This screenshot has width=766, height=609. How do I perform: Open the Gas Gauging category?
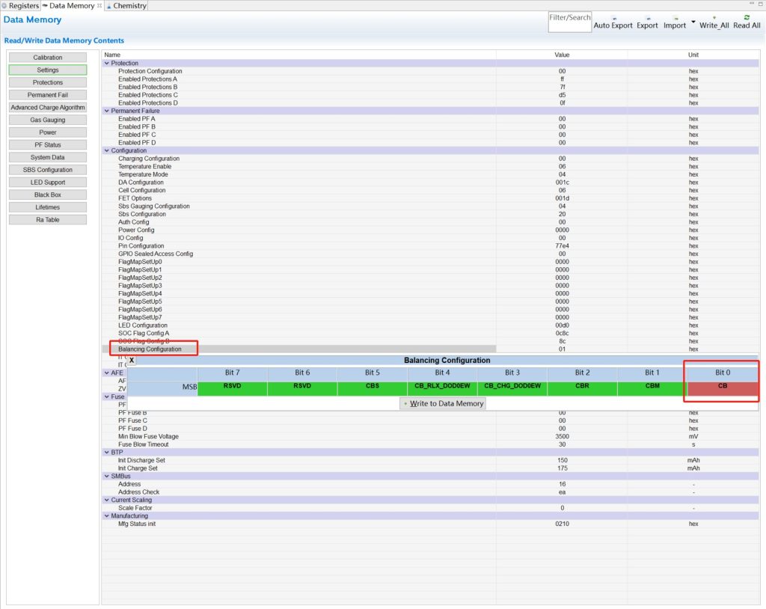tap(48, 120)
